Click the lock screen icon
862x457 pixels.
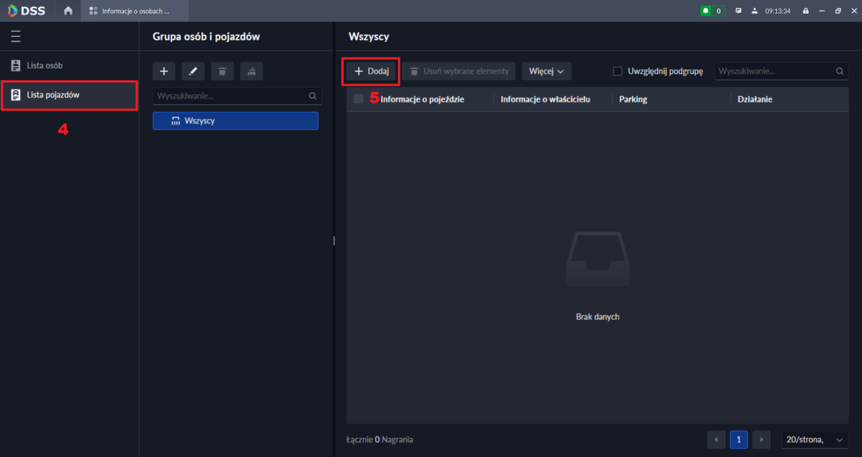tap(805, 11)
